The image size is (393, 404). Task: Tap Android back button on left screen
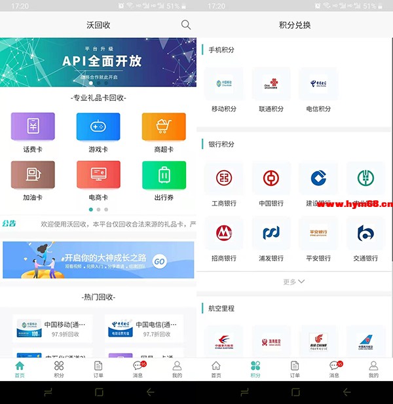(151, 392)
